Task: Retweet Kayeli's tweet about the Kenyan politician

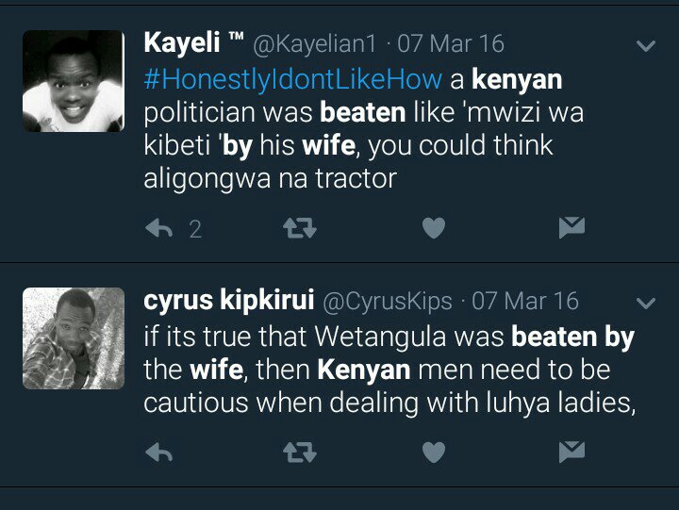Action: tap(298, 228)
